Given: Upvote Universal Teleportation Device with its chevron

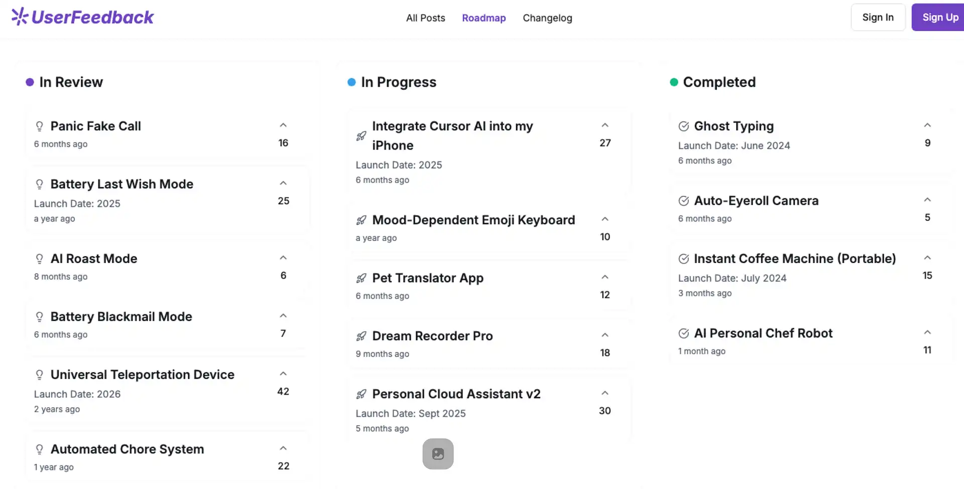Looking at the screenshot, I should (283, 374).
